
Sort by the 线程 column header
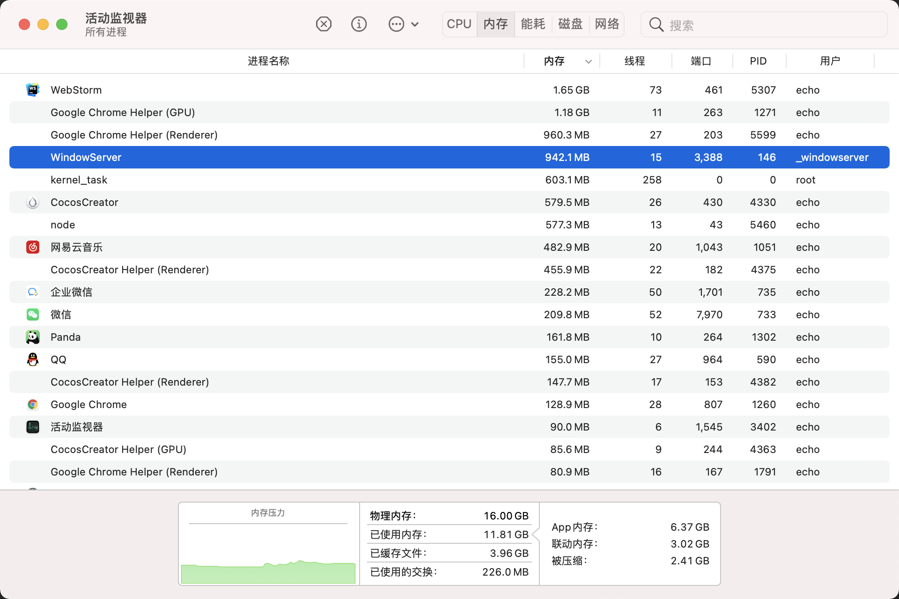(634, 61)
